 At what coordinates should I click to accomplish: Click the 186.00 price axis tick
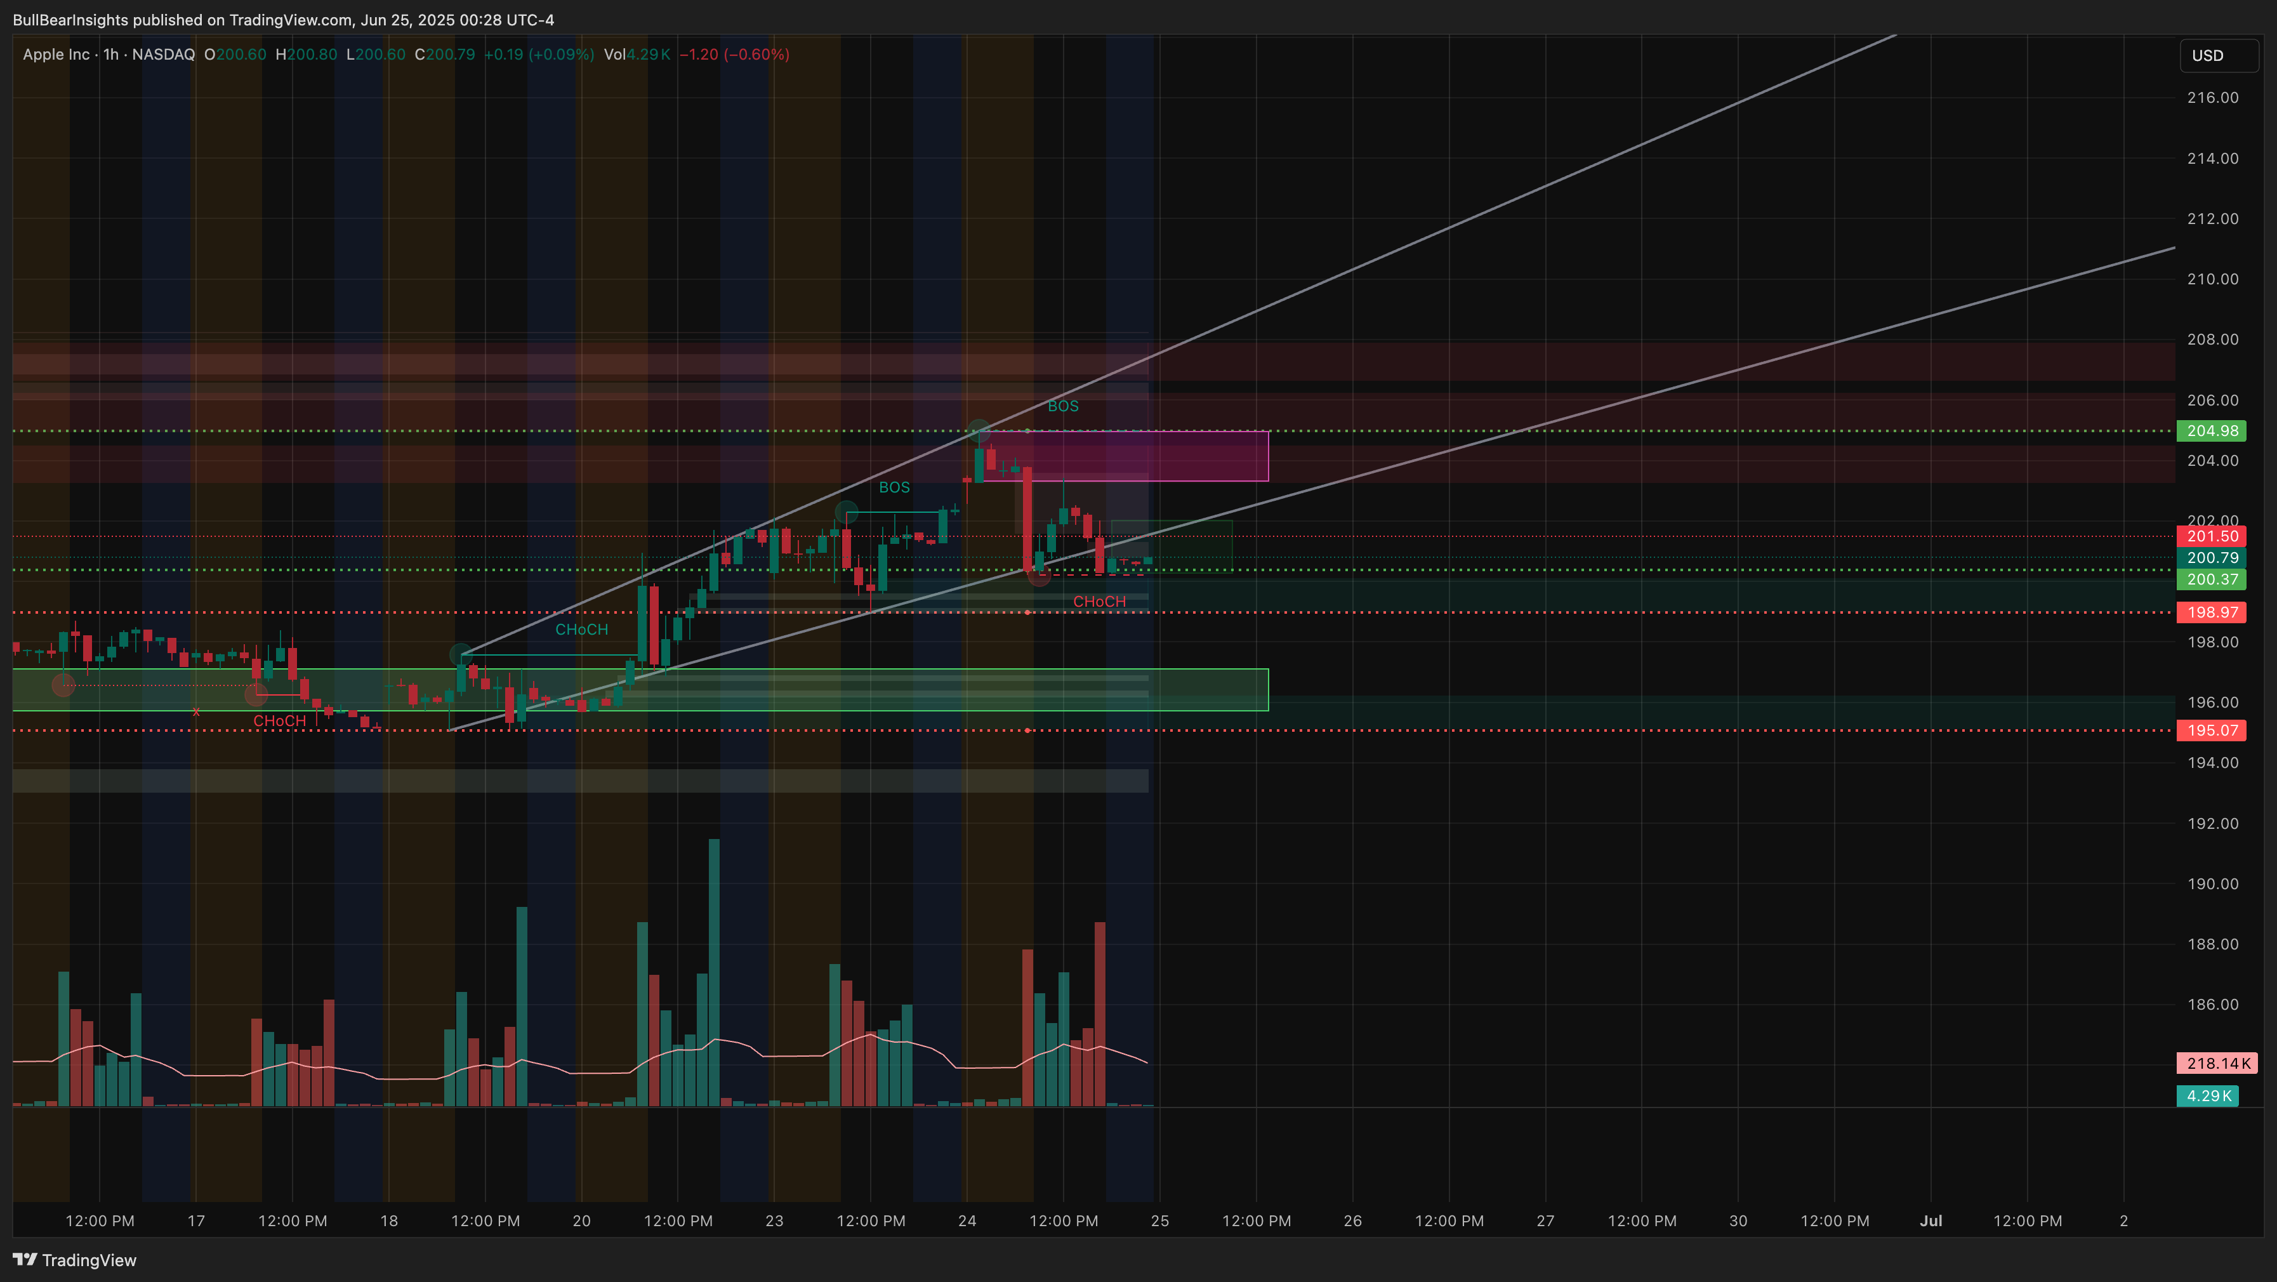(x=2212, y=1005)
